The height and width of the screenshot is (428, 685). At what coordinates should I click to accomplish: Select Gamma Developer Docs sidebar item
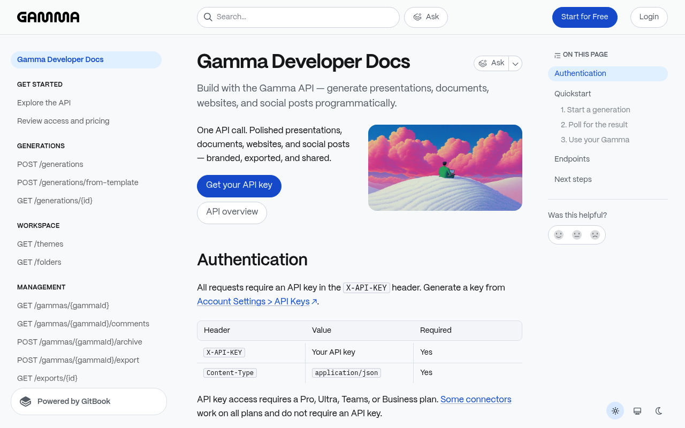coord(86,60)
